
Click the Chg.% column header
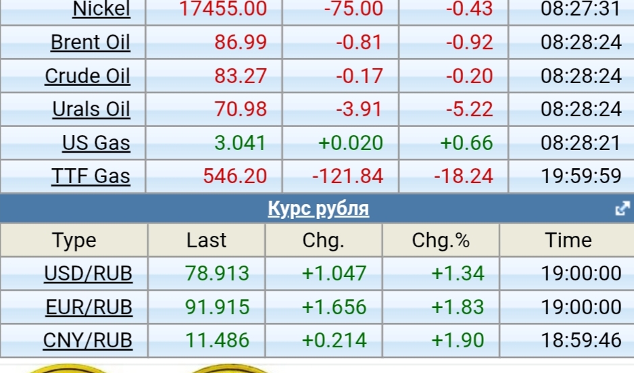pos(441,241)
